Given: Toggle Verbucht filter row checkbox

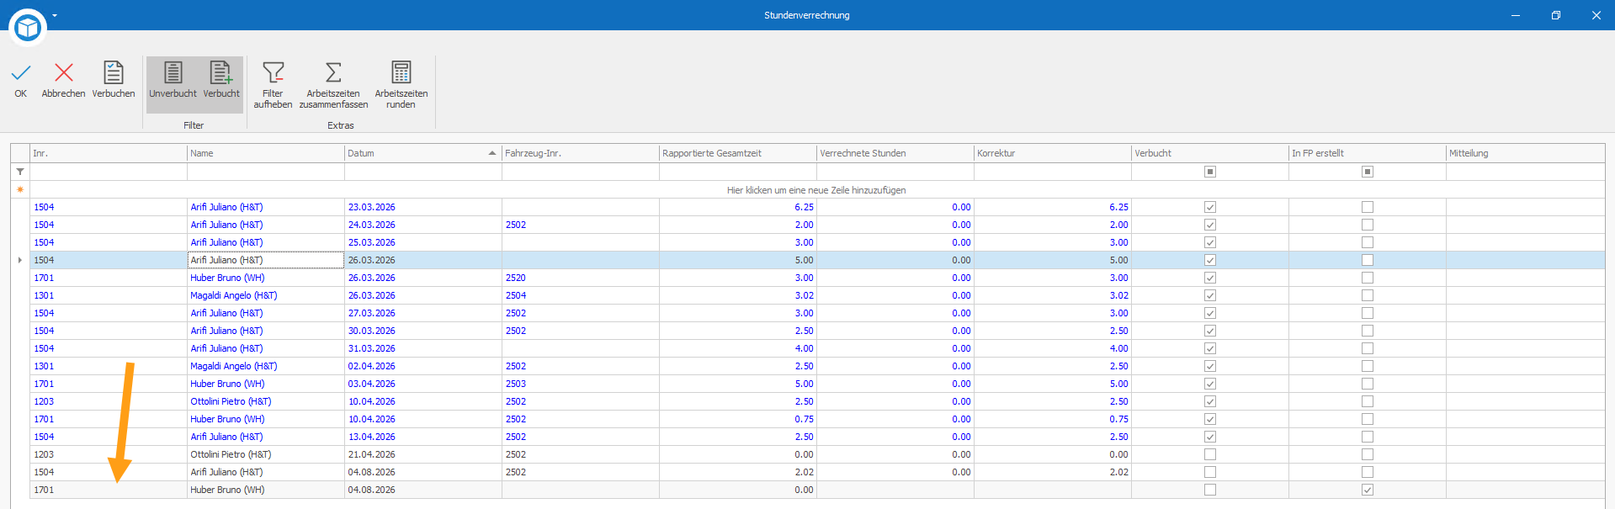Looking at the screenshot, I should click(x=1210, y=172).
